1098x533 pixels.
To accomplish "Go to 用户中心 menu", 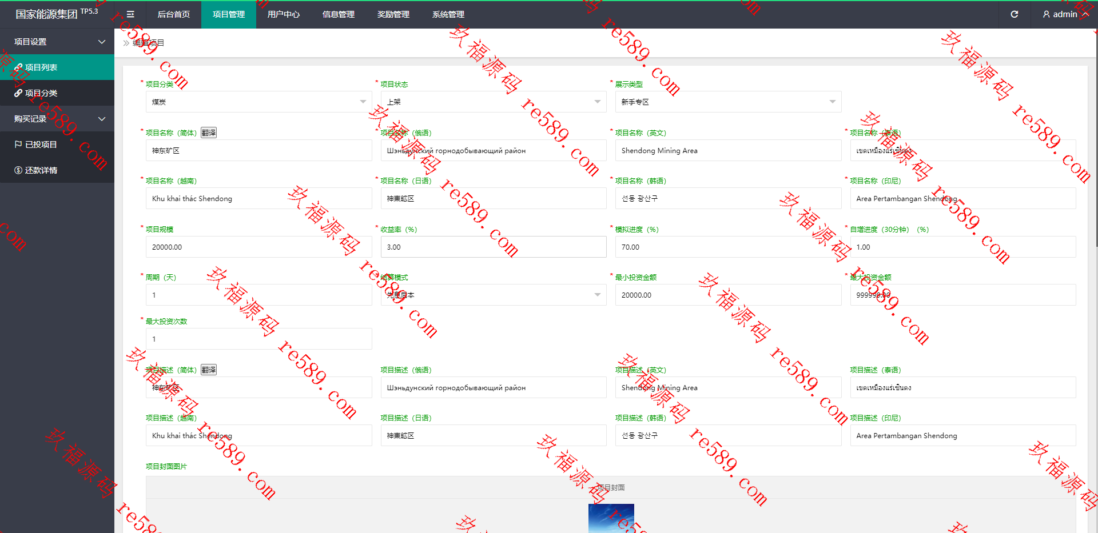I will 284,14.
